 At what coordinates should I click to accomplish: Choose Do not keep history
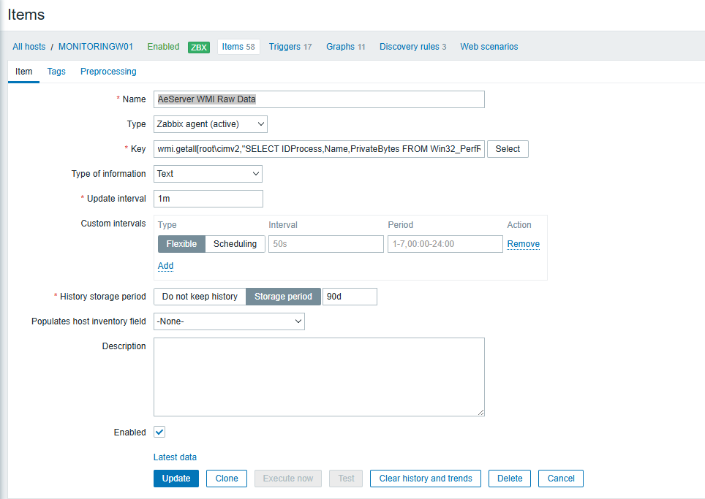[x=200, y=297]
